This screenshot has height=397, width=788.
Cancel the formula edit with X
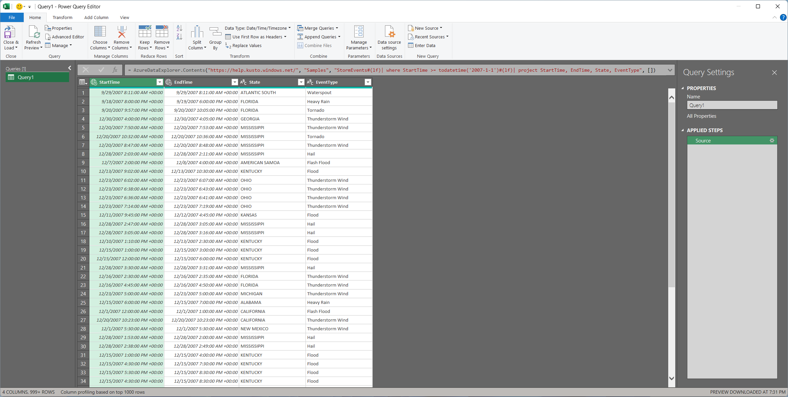point(86,70)
